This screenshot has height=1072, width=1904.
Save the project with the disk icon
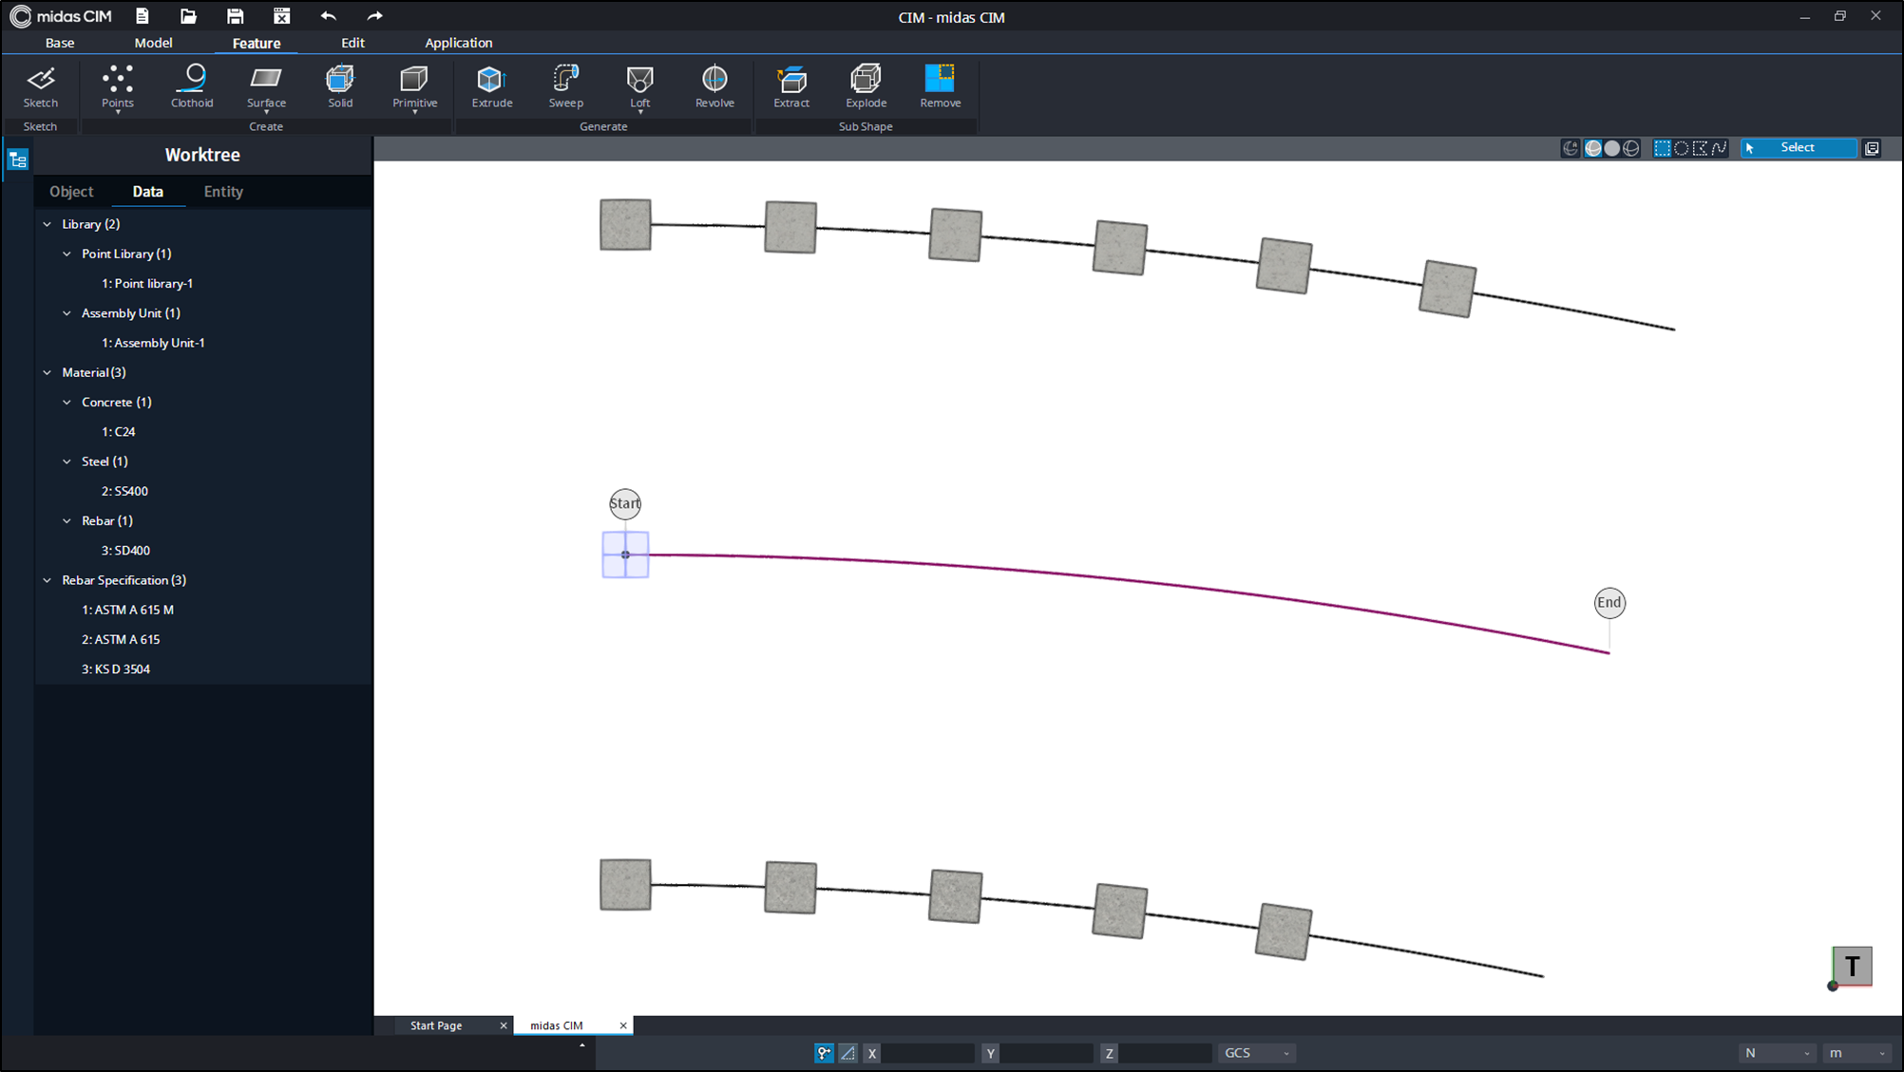(235, 16)
